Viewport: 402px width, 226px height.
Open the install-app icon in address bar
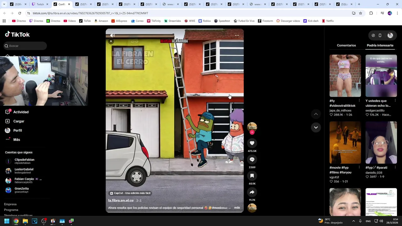point(354,13)
